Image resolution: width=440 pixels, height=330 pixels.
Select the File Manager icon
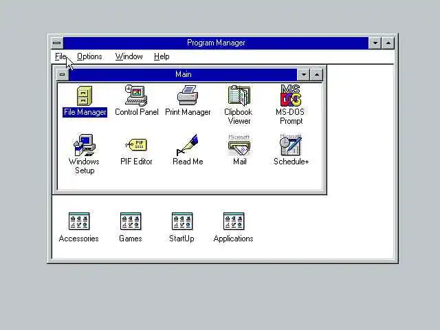click(85, 96)
